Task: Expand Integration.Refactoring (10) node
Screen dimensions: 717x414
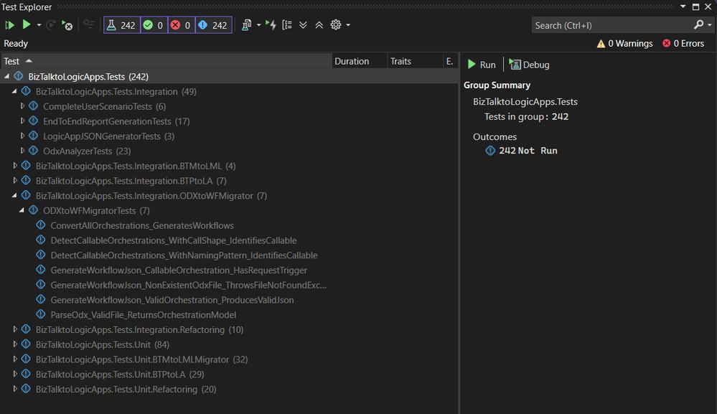Action: pyautogui.click(x=14, y=329)
